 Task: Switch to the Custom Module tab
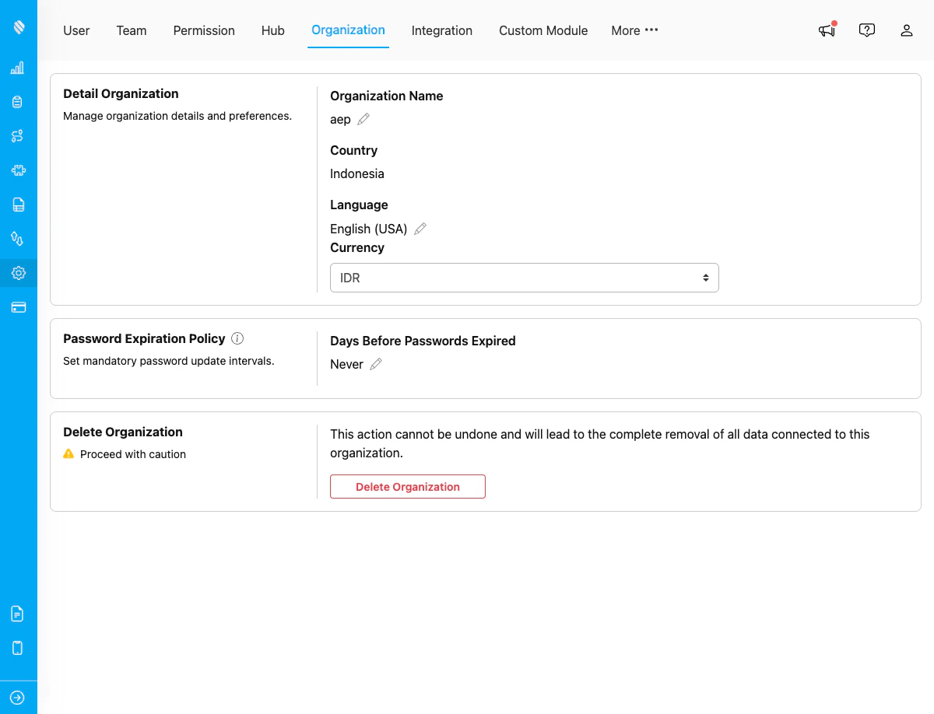coord(543,30)
